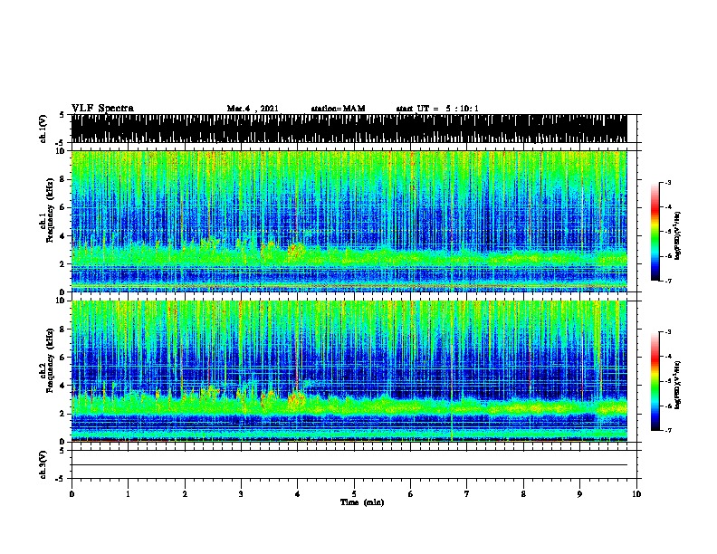Click the "1" minute tick on time axis
717x554 pixels.
pos(128,494)
